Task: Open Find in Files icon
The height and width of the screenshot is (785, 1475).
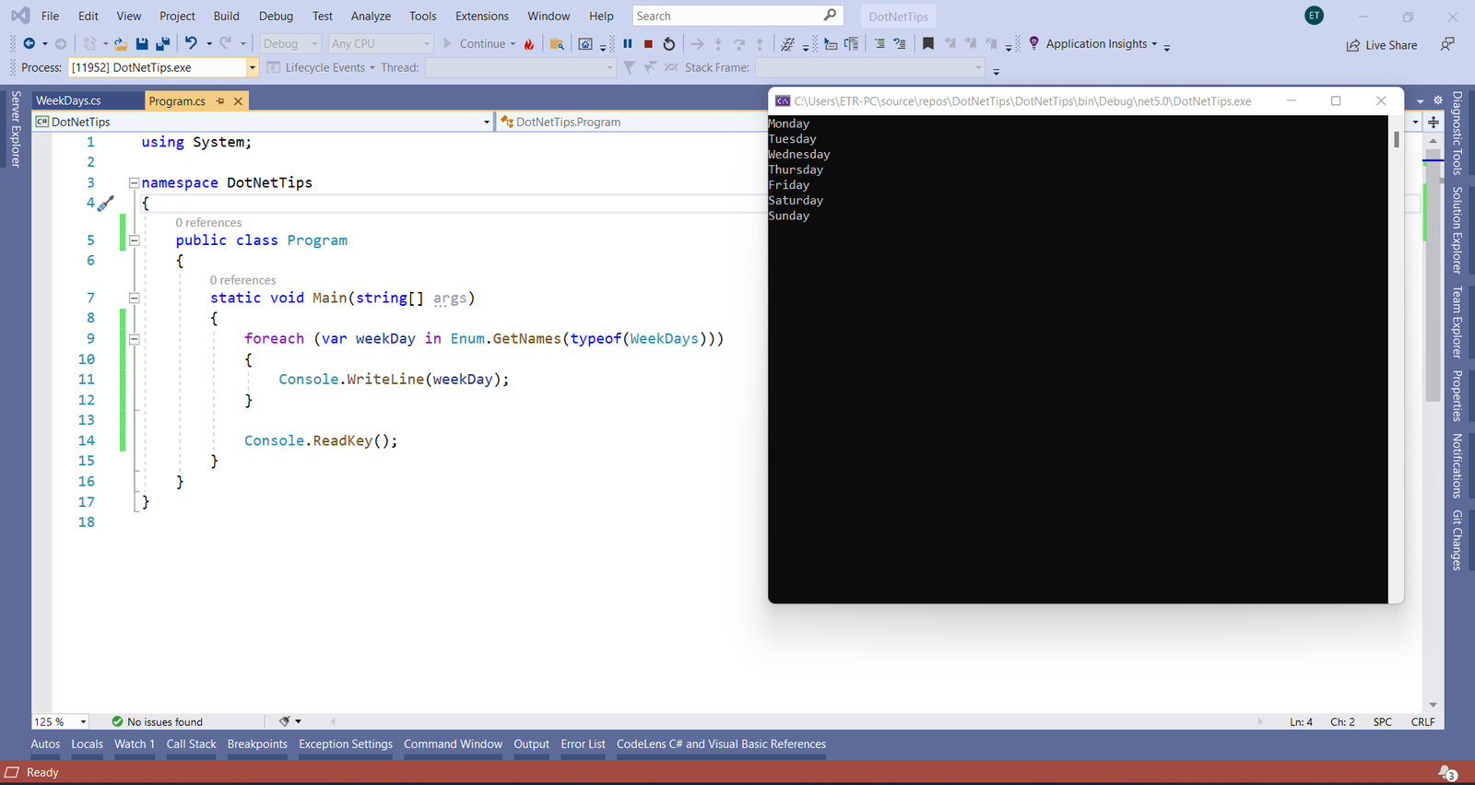Action: coord(557,44)
